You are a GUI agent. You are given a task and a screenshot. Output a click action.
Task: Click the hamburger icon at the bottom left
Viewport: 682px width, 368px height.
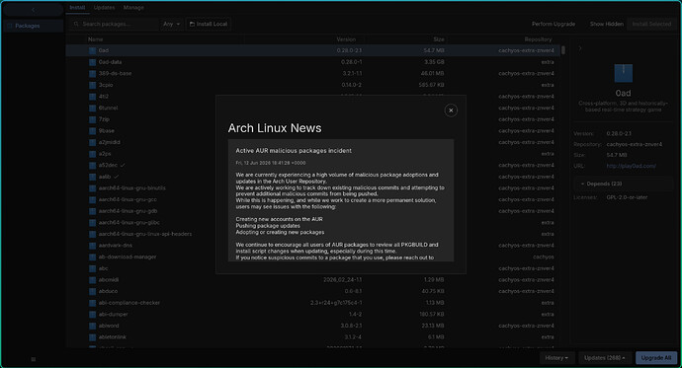(33, 359)
